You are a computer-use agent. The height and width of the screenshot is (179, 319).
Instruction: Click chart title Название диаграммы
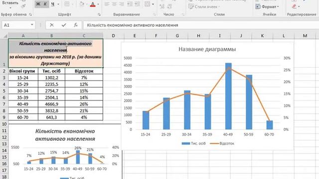point(207,49)
